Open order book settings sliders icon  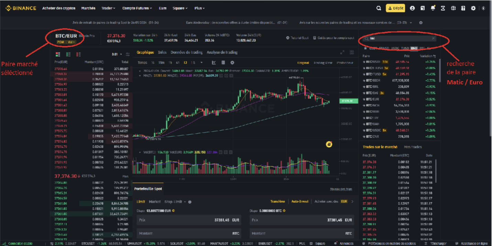[x=128, y=54]
